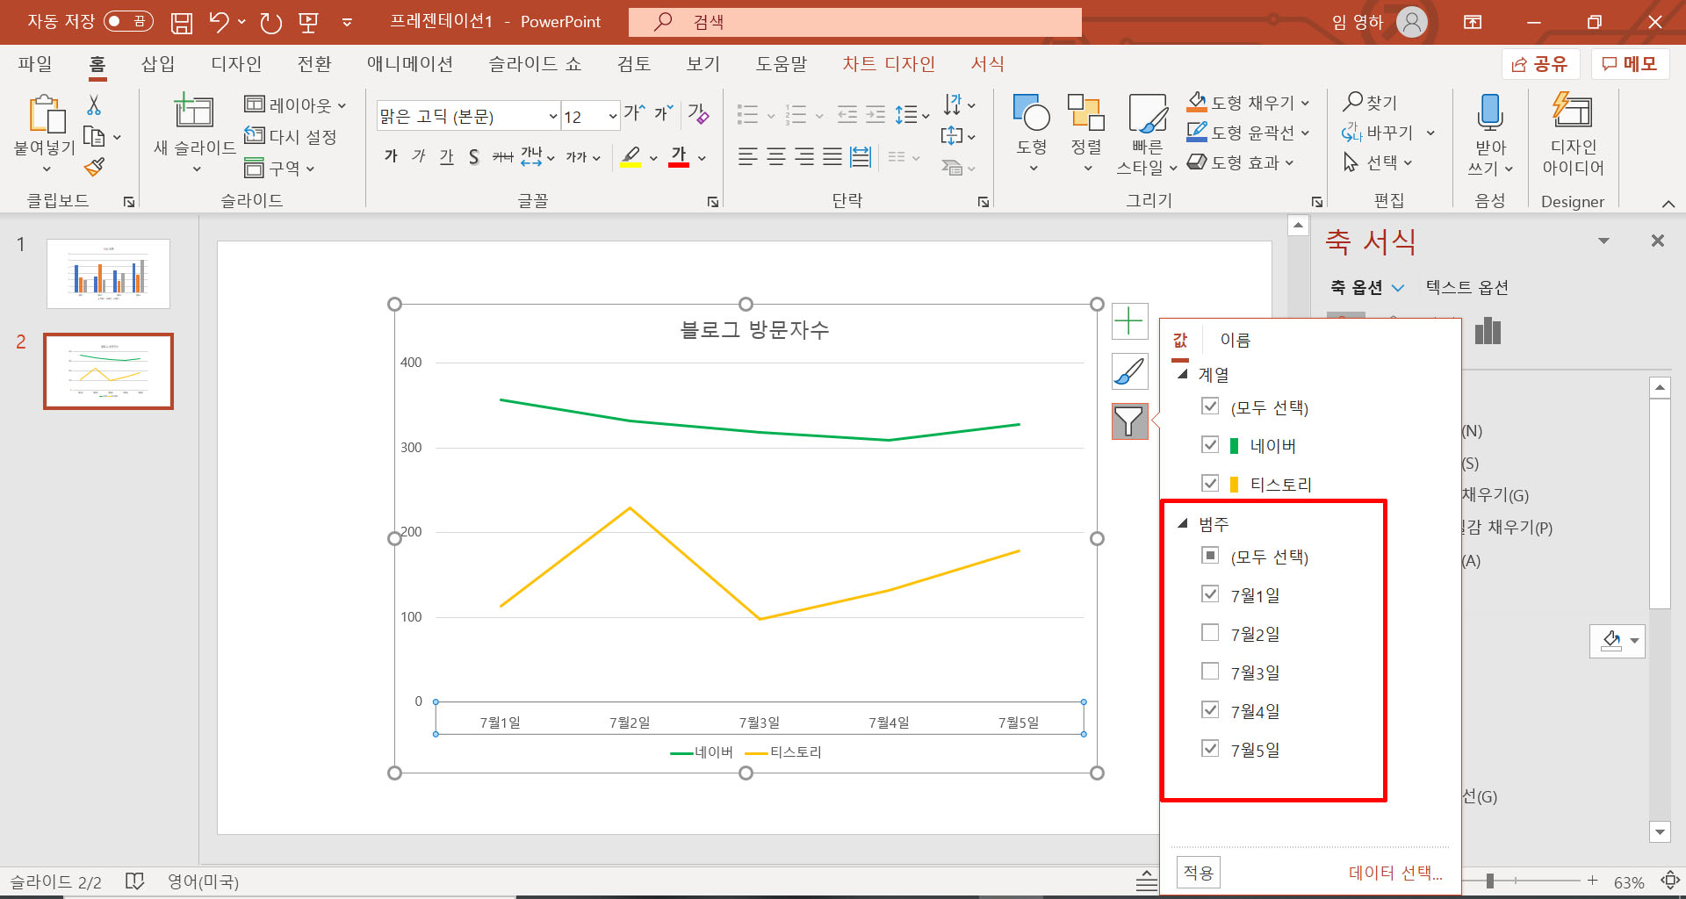Open the 차트 디자인 ribbon tab
The width and height of the screenshot is (1686, 899).
889,64
